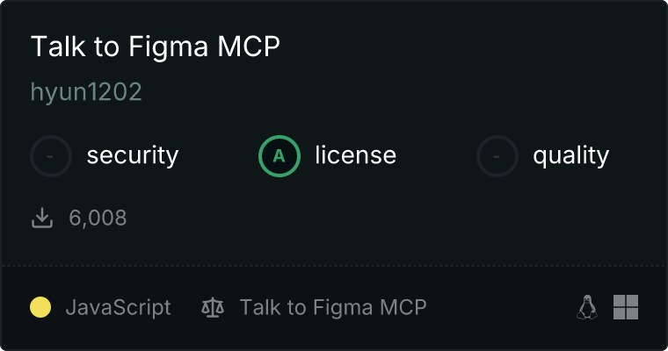Click the green license grade A badge

coord(280,156)
